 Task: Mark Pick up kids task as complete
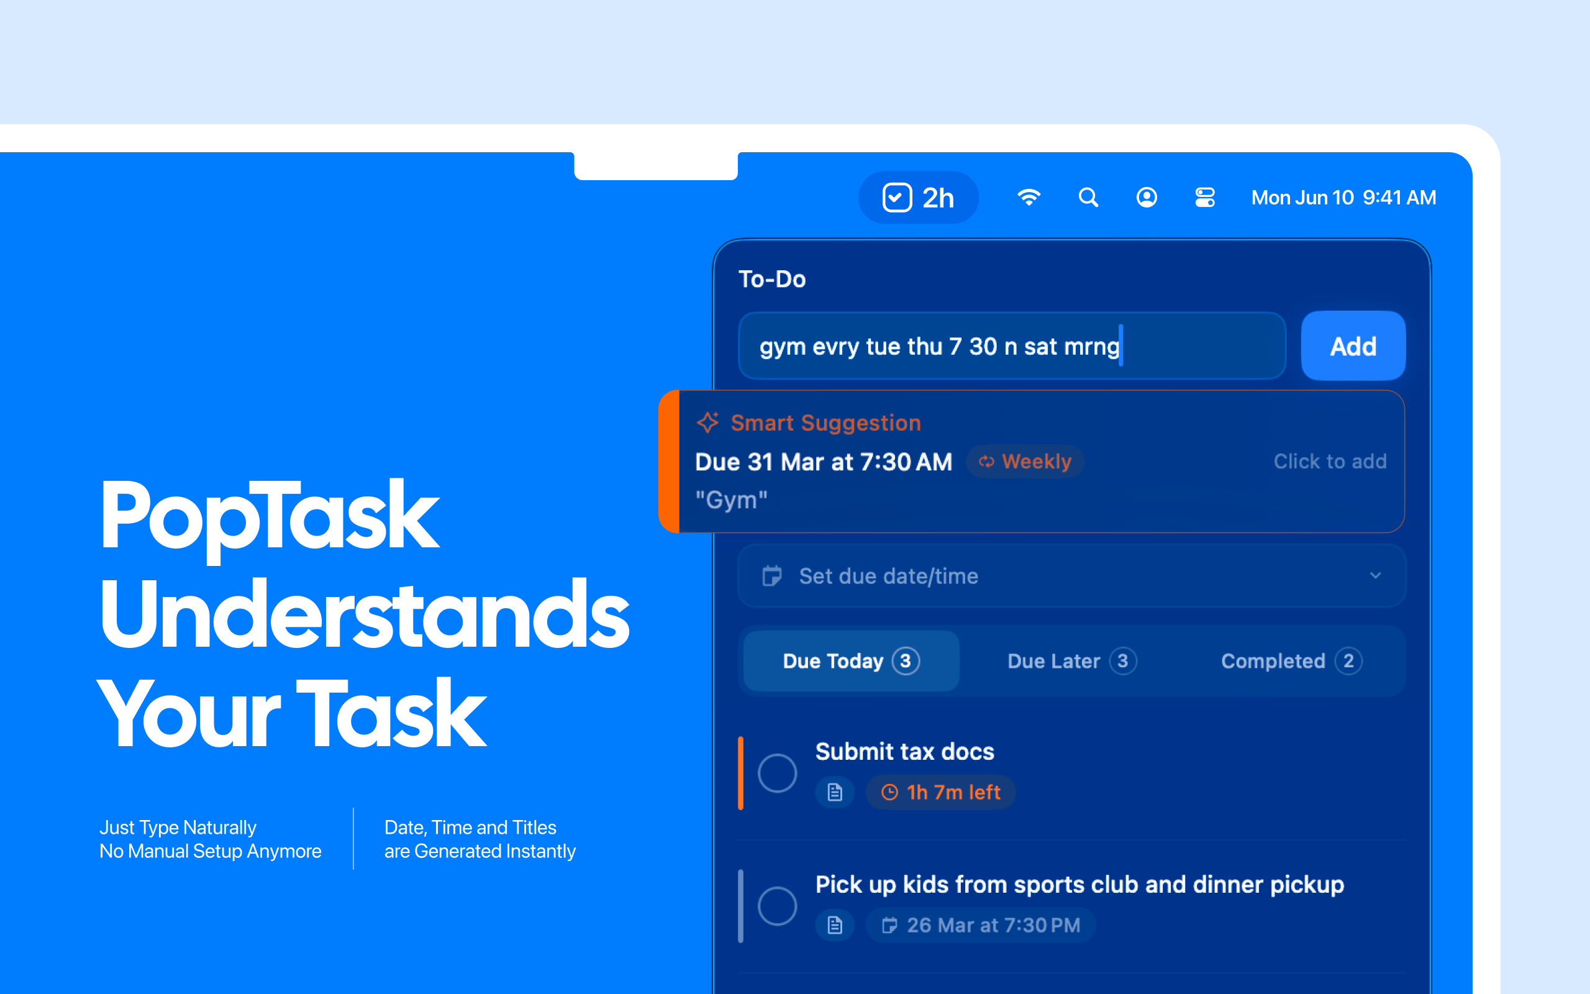777,906
